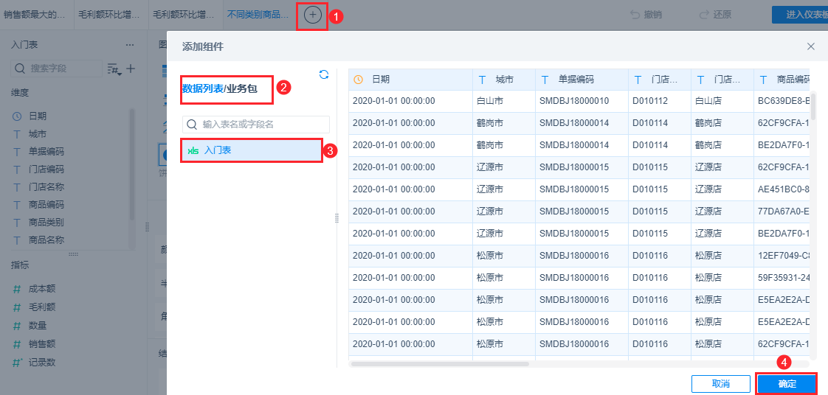
Task: Click the horizontal scrollbar under data preview
Action: [x=439, y=364]
